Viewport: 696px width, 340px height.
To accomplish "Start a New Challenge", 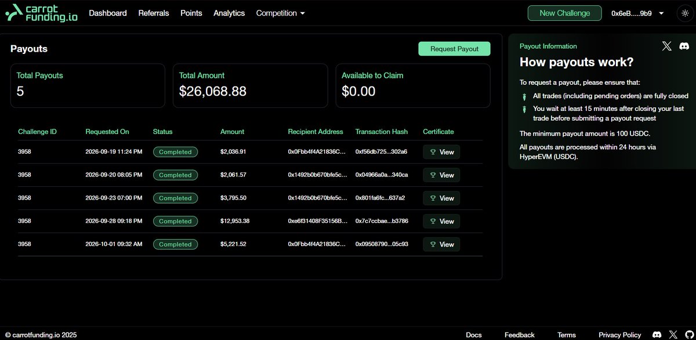I will click(x=564, y=13).
